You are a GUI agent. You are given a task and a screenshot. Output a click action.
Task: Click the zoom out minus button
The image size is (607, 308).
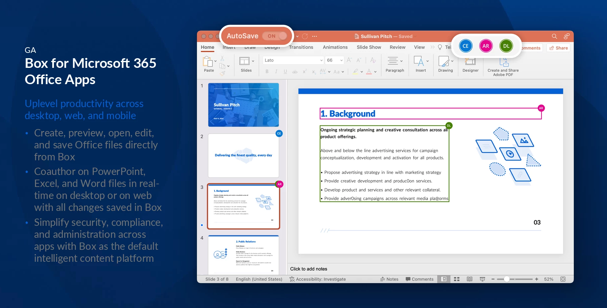493,279
